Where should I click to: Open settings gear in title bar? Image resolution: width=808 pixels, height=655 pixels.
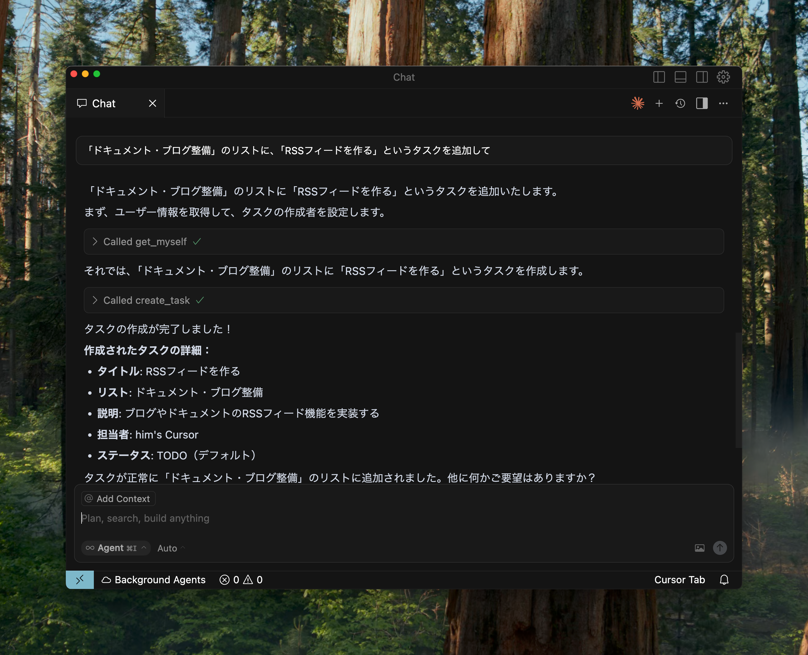(724, 77)
